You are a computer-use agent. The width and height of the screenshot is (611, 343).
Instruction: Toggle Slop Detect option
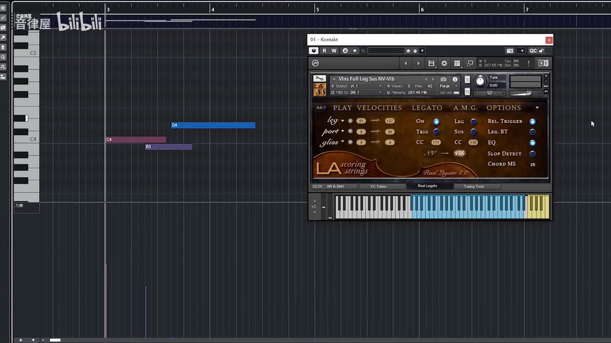pos(533,154)
